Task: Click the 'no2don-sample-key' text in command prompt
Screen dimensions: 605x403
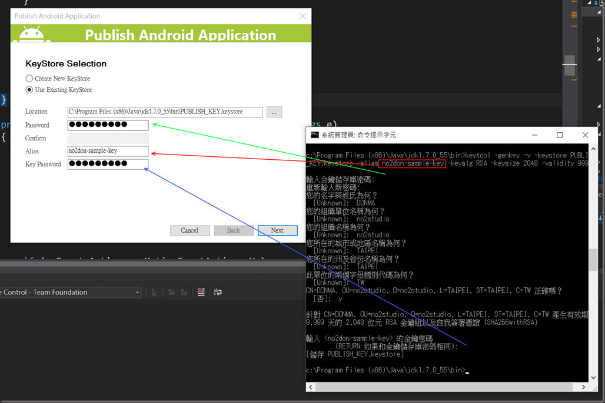Action: coord(413,163)
